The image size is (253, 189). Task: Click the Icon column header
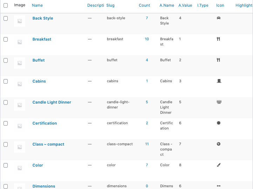point(220,5)
